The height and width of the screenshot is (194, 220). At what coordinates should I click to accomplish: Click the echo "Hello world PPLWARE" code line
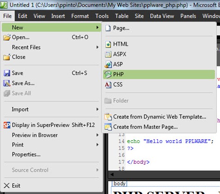click(x=170, y=141)
